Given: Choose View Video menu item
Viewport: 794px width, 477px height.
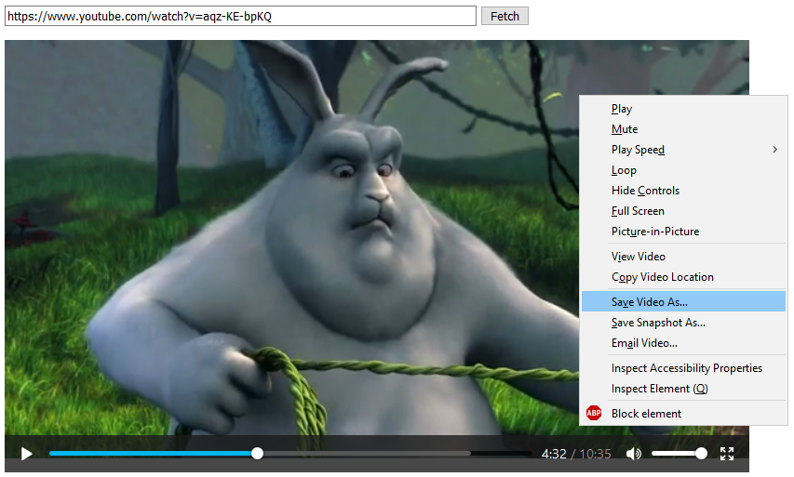Looking at the screenshot, I should (x=683, y=257).
